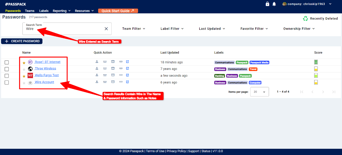Open the company account dropdown
Image resolution: width=342 pixels, height=155 pixels.
(307, 4)
